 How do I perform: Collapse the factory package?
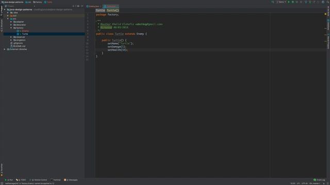pos(11,28)
